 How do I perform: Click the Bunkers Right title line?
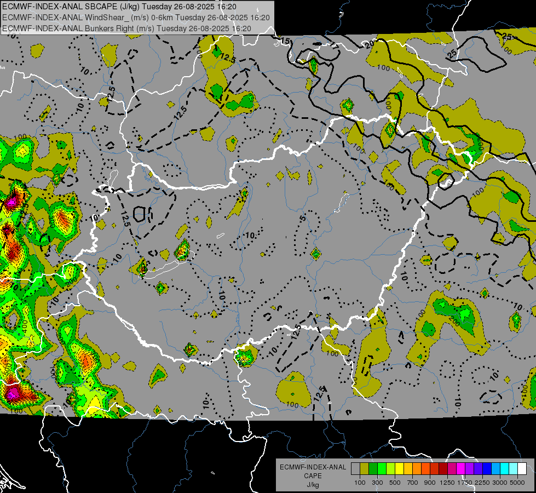[x=126, y=28]
